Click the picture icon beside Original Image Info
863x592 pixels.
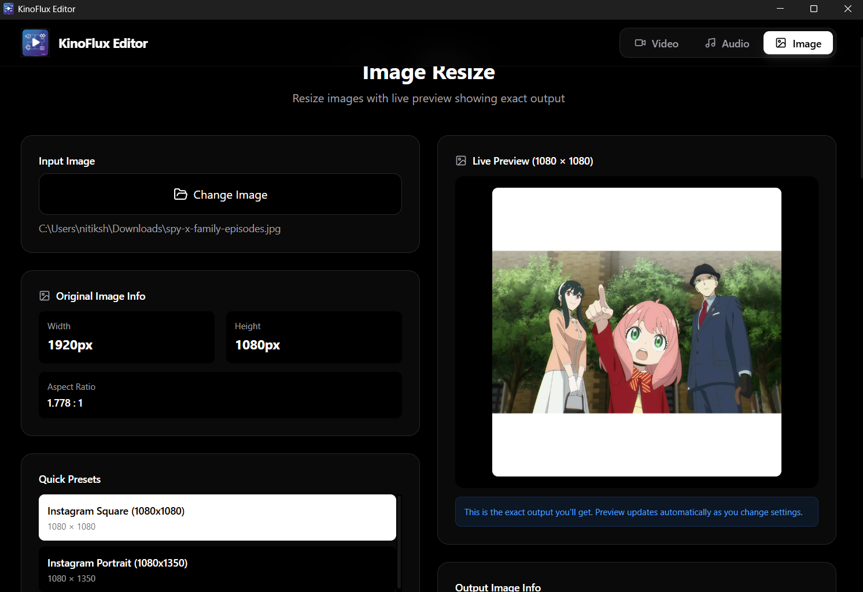[x=45, y=296]
